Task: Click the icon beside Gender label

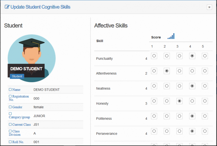Action: [x=10, y=107]
